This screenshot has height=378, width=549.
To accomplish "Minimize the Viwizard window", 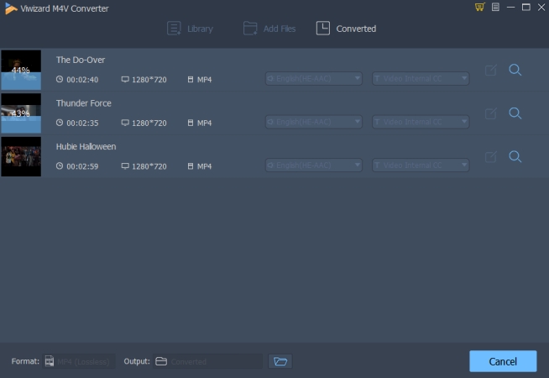I will coord(511,7).
